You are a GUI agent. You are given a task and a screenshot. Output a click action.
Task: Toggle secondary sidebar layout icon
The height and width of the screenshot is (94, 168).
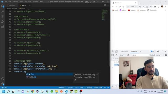(91, 2)
